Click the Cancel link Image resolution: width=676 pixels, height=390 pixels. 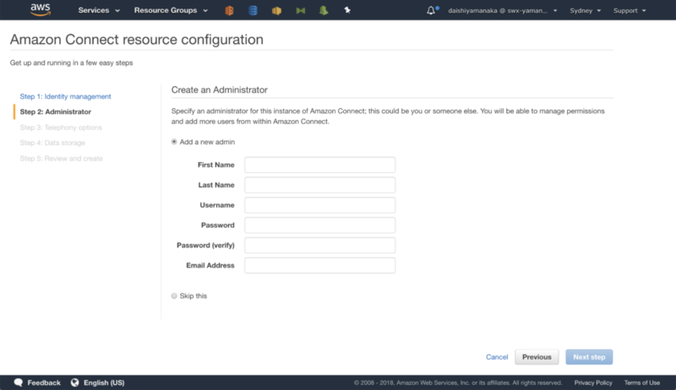click(x=497, y=357)
